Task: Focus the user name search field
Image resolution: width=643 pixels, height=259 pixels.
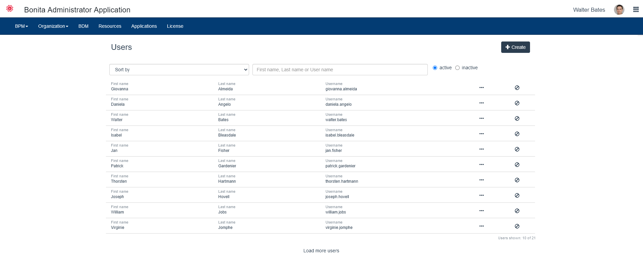Action: pos(340,70)
